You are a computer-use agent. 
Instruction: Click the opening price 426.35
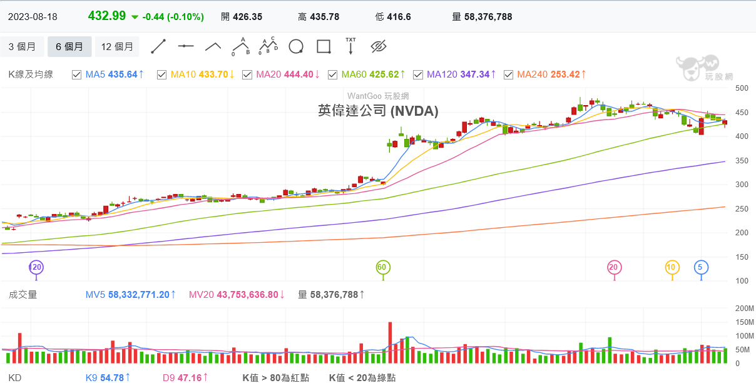(x=248, y=17)
